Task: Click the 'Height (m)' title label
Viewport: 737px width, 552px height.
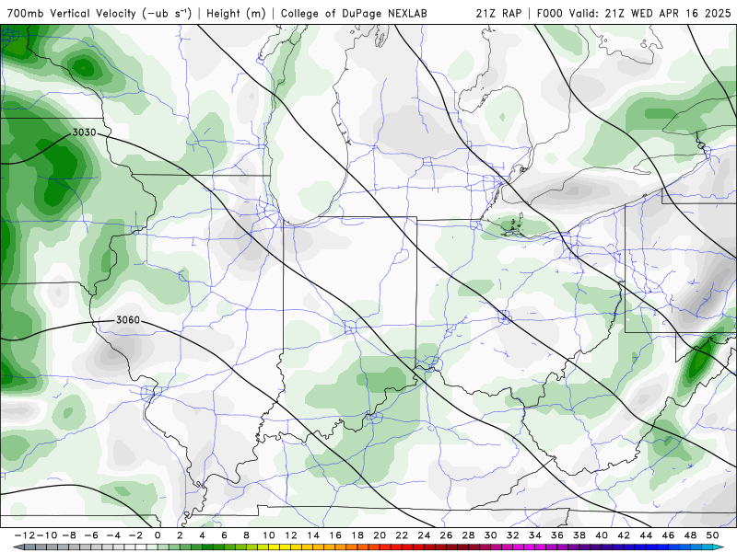Action: point(236,13)
